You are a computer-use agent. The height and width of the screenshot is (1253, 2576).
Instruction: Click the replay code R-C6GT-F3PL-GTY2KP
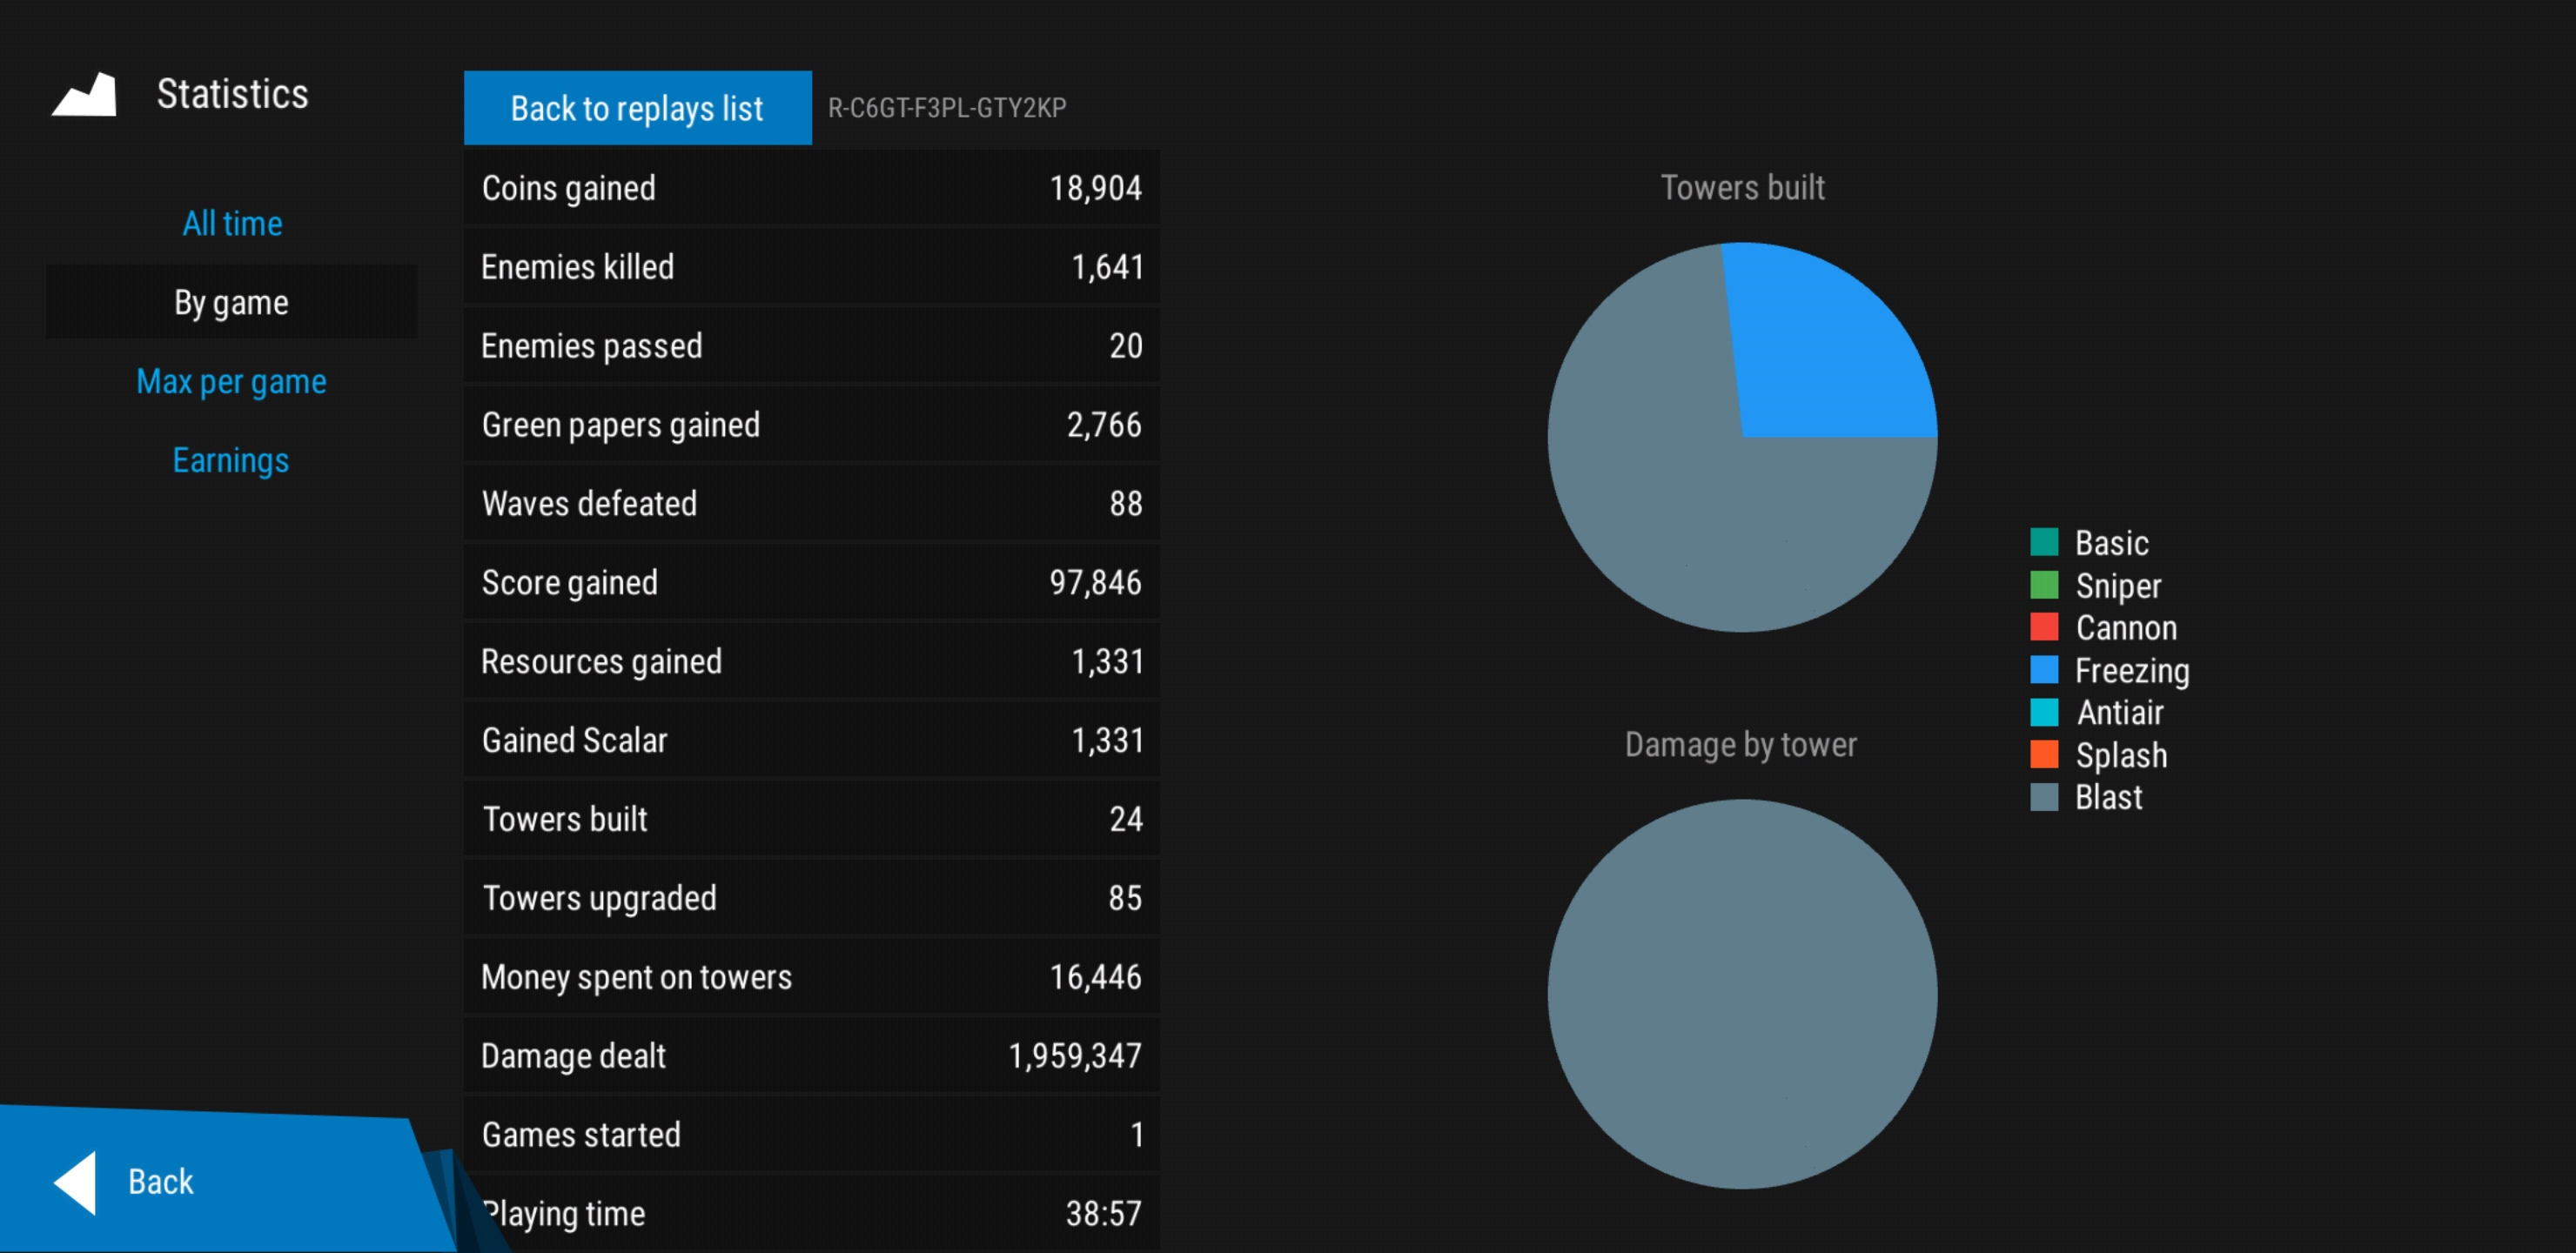pyautogui.click(x=946, y=108)
